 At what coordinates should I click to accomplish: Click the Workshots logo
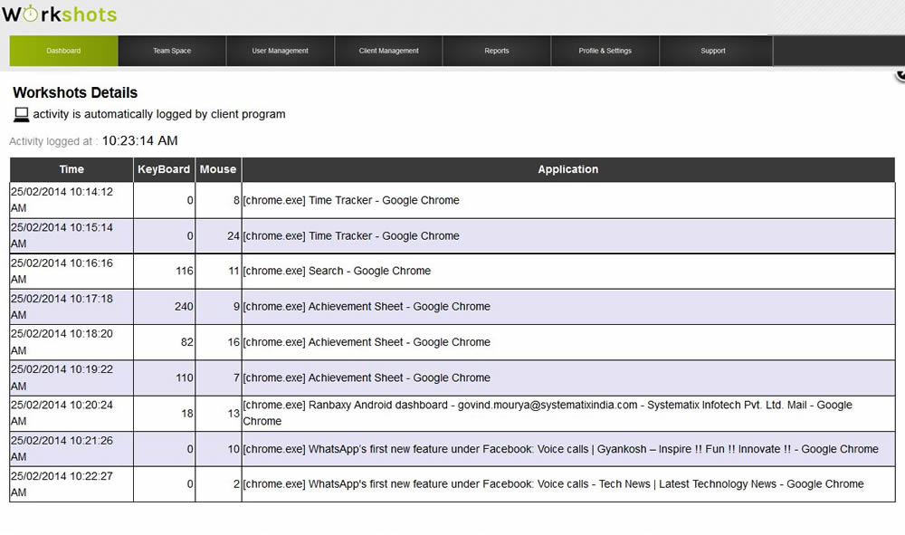60,14
